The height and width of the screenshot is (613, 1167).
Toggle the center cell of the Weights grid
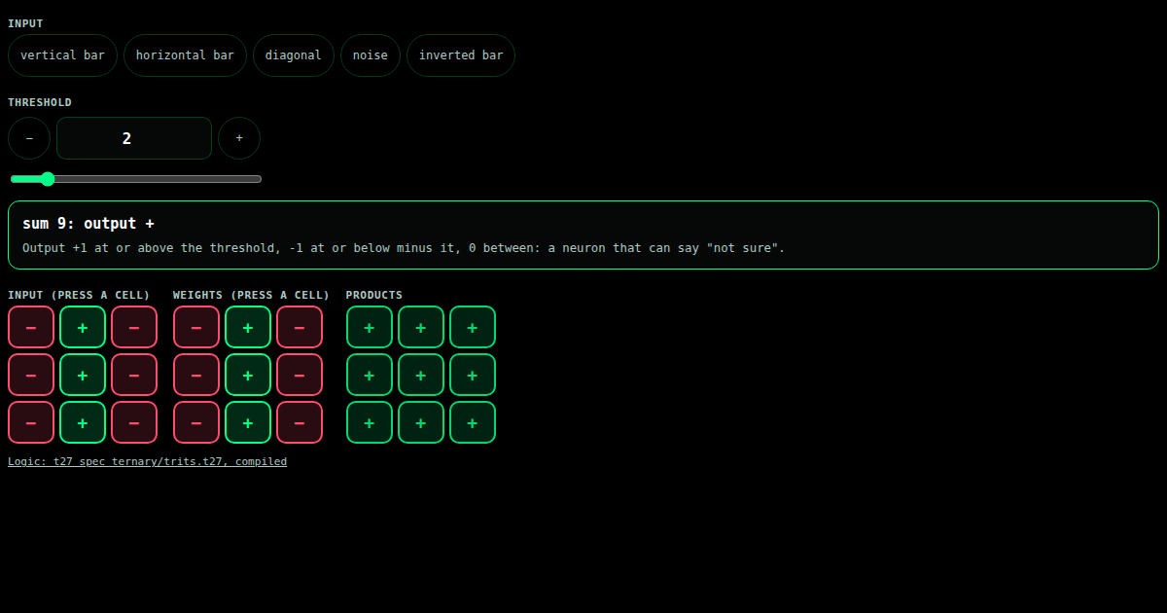pos(248,375)
